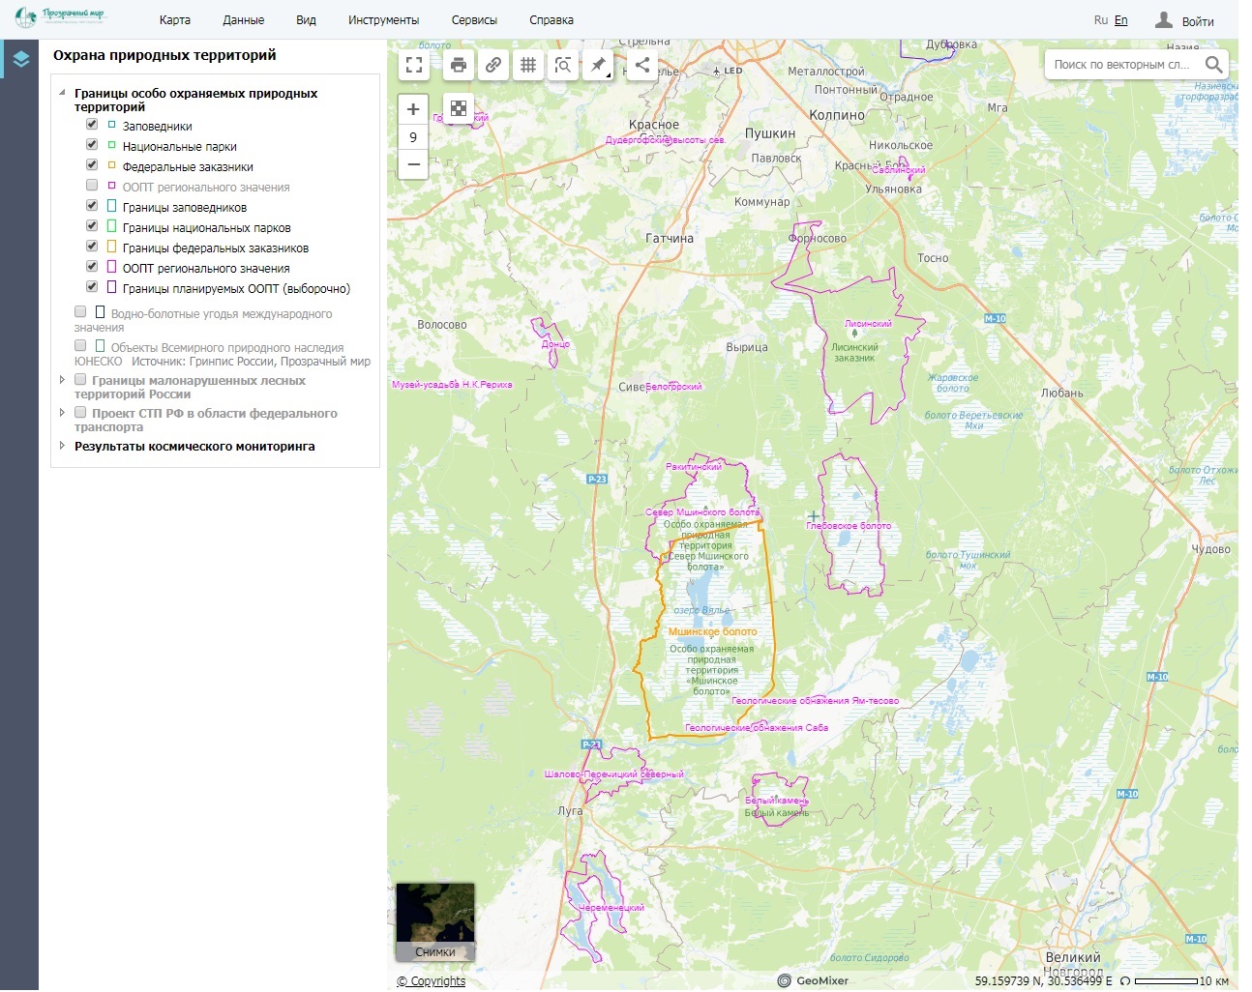Select the box zoom magnifier tool
The width and height of the screenshot is (1252, 992).
click(563, 66)
